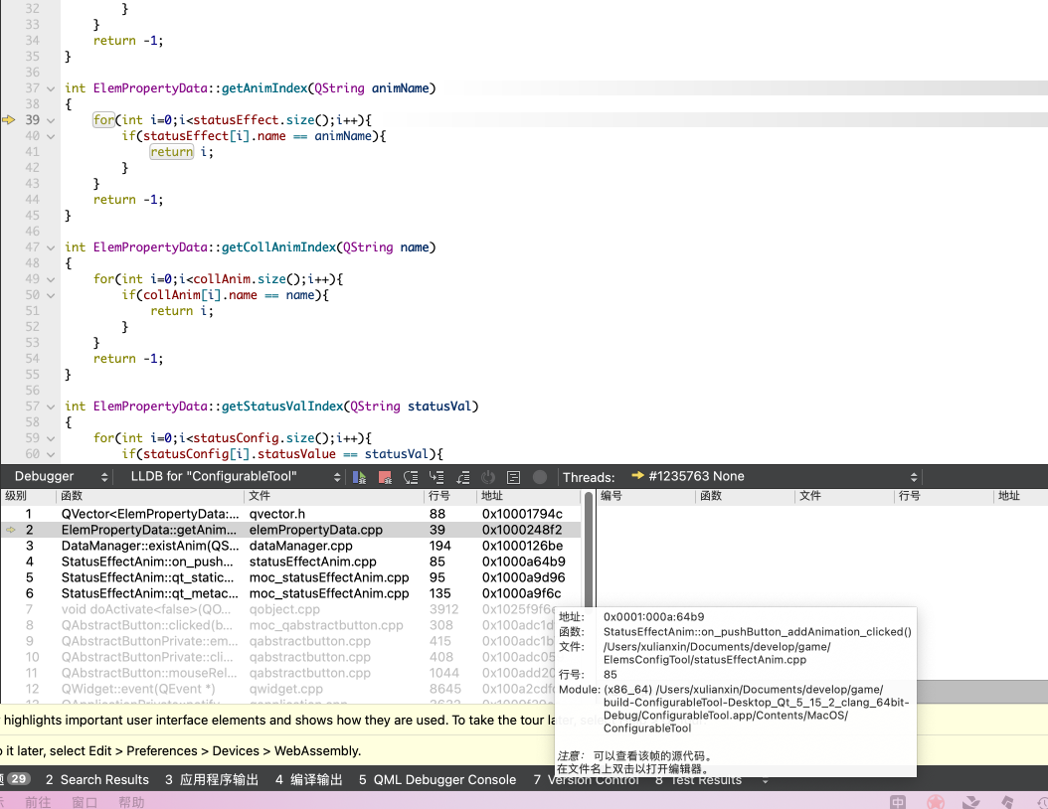
Task: Stop the debugger with red square icon
Action: coord(385,477)
